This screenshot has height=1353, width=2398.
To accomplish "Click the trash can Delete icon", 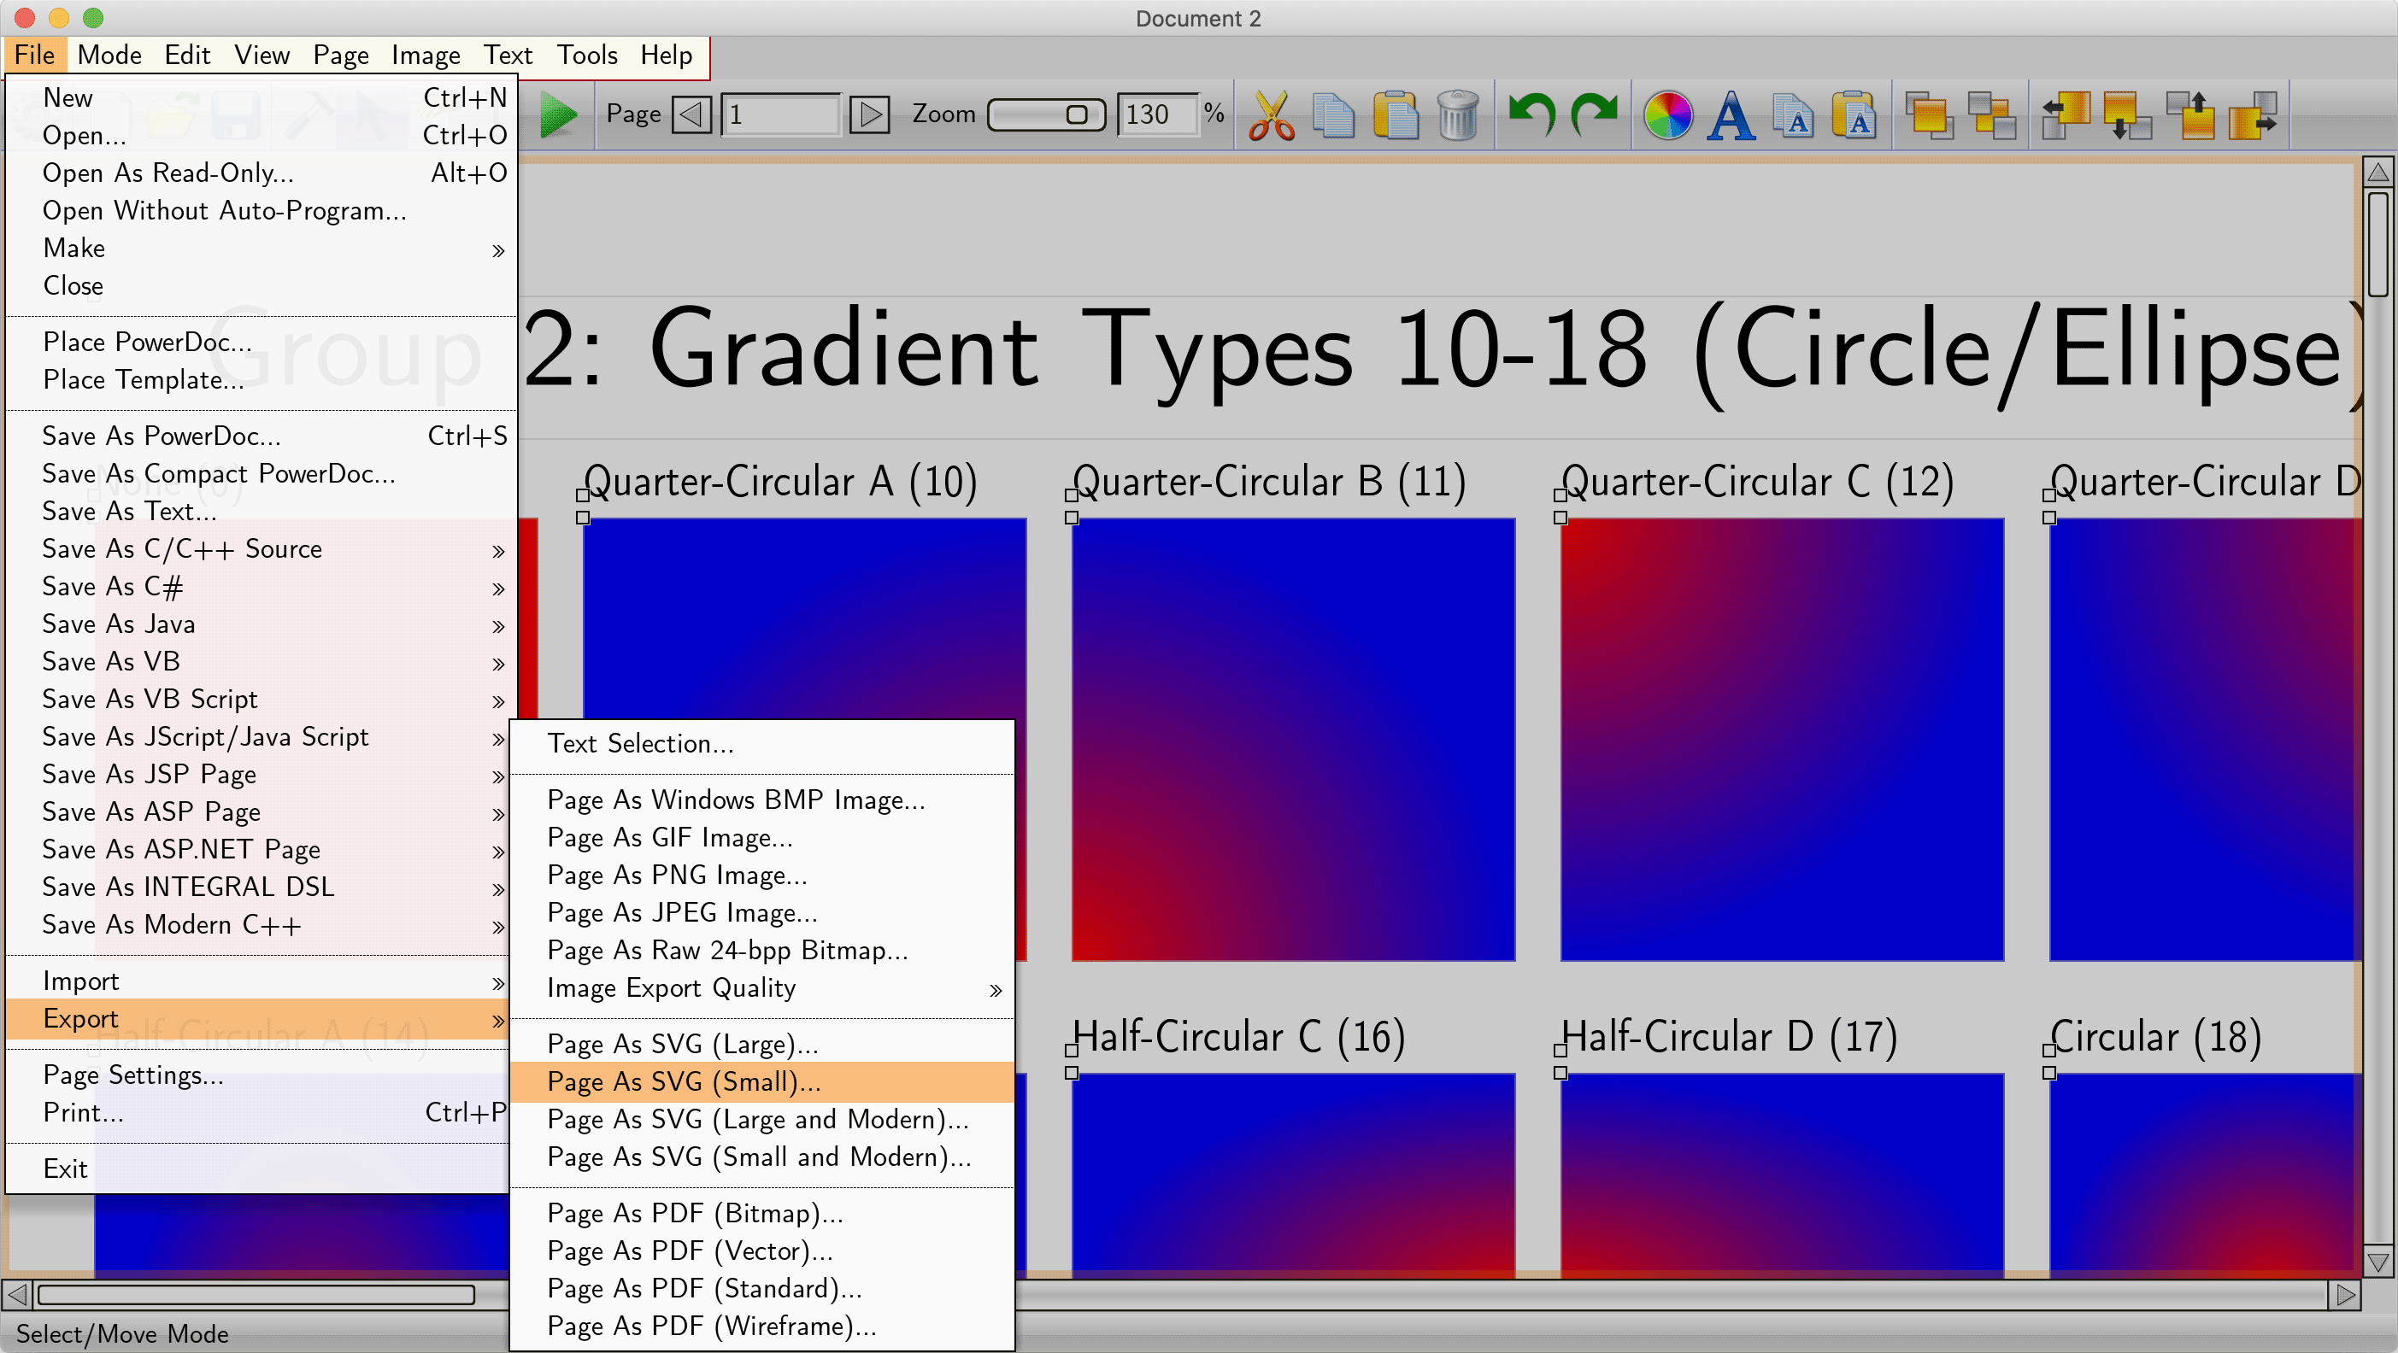I will coord(1458,115).
